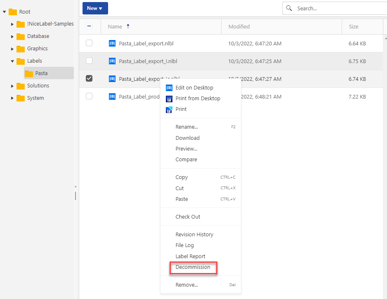The image size is (387, 299).
Task: Click the Pasta_Label_export.nlbl file icon
Action: 112,43
